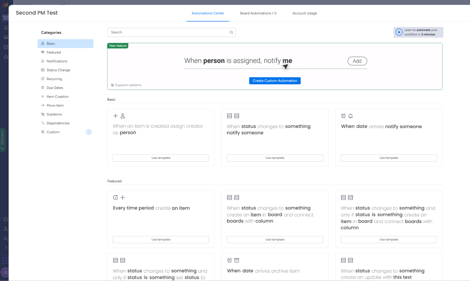Viewport: 470px width, 281px height.
Task: Click the Featured gem category icon
Action: click(x=43, y=52)
